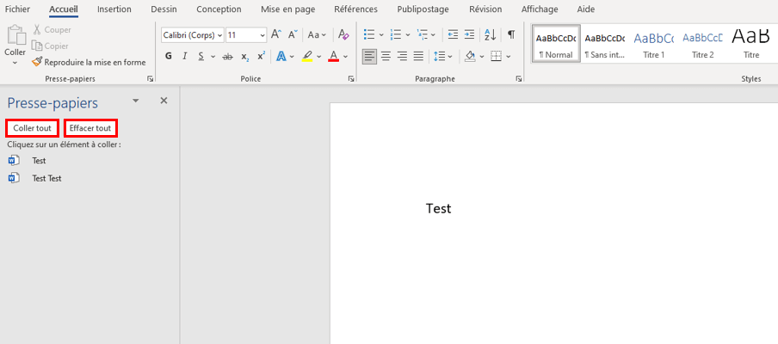Paste the 'Test' clipboard item
778x344 pixels.
(88, 161)
